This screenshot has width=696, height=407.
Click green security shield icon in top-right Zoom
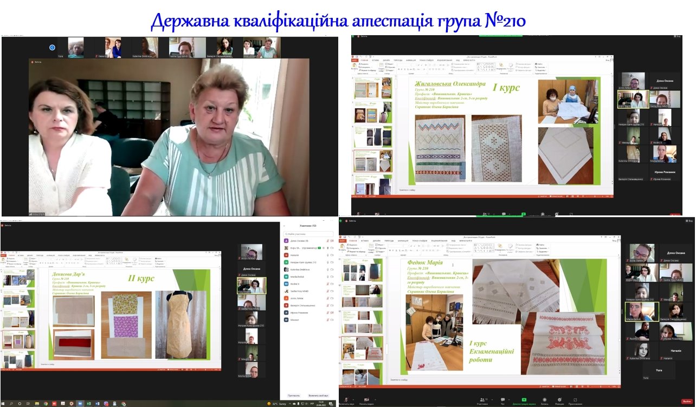353,37
